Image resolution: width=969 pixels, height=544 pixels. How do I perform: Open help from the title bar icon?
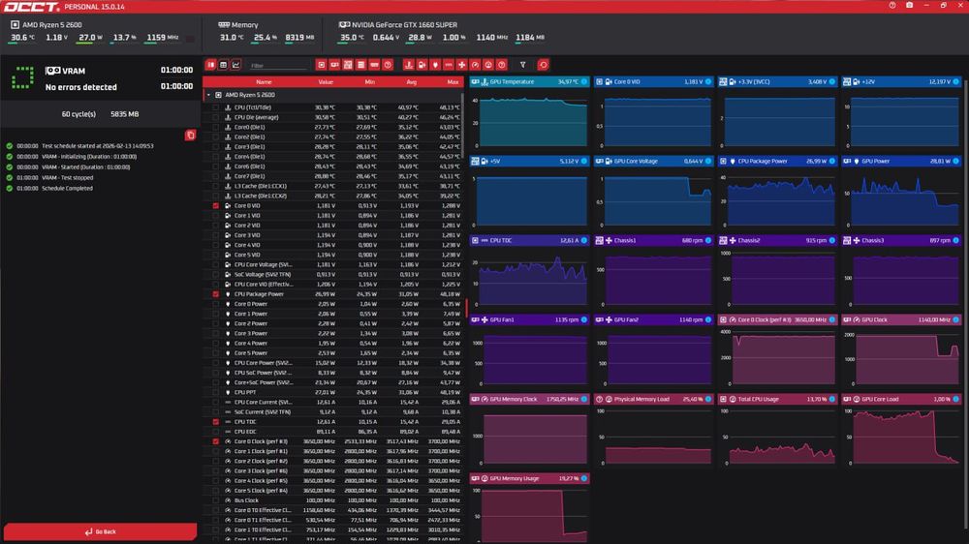click(x=892, y=5)
